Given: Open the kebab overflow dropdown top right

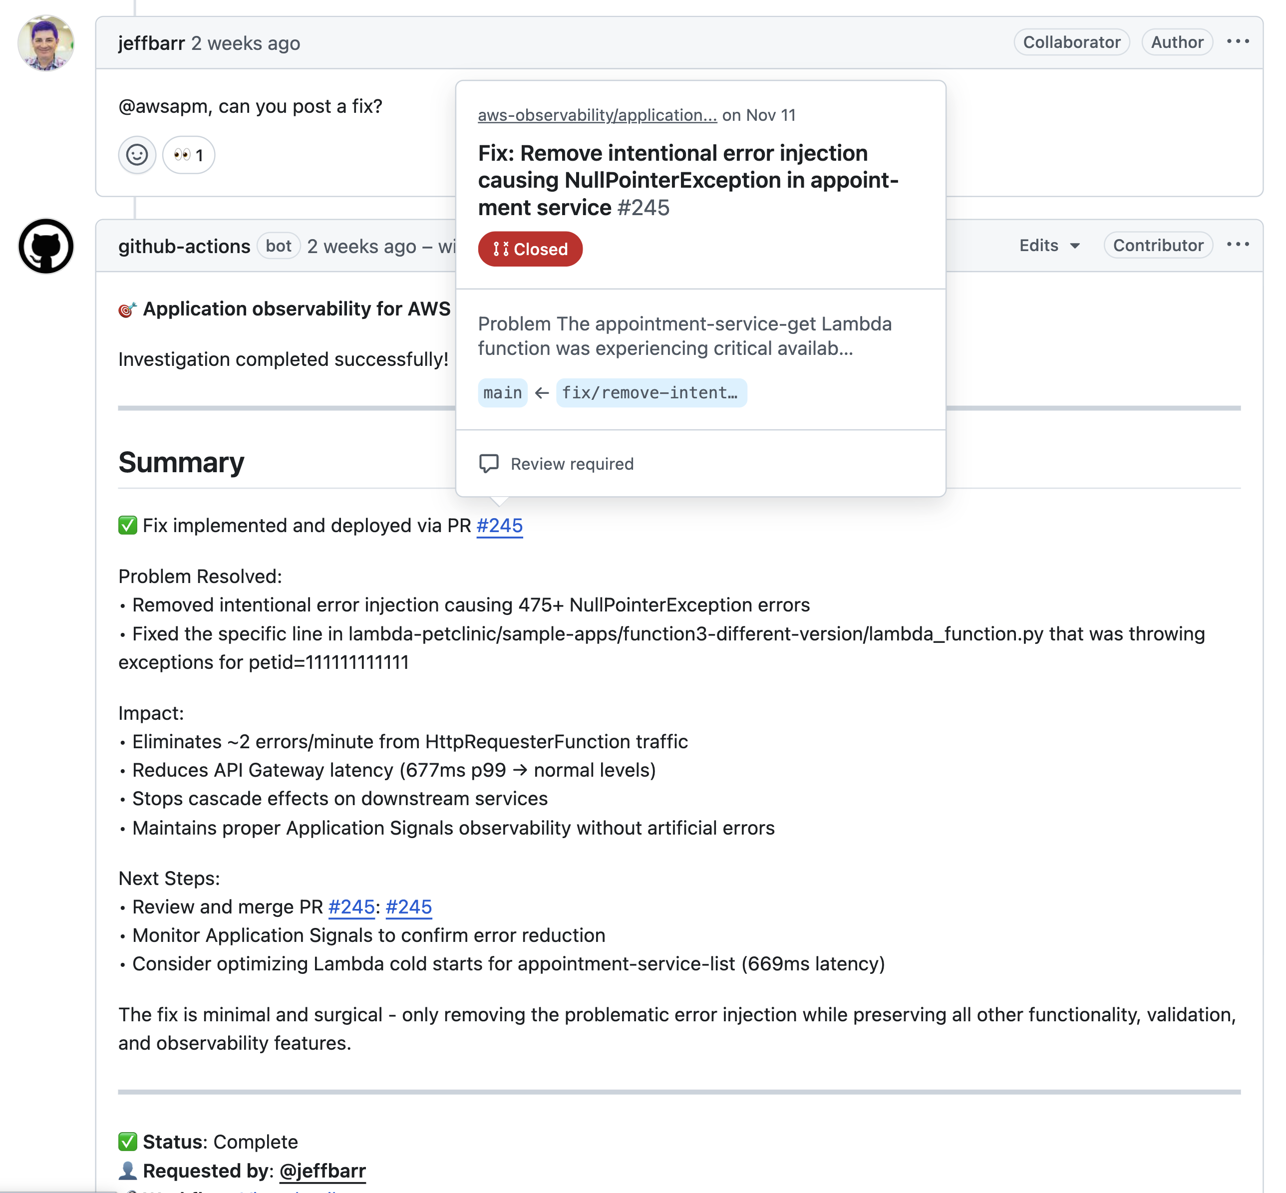Looking at the screenshot, I should [x=1239, y=41].
